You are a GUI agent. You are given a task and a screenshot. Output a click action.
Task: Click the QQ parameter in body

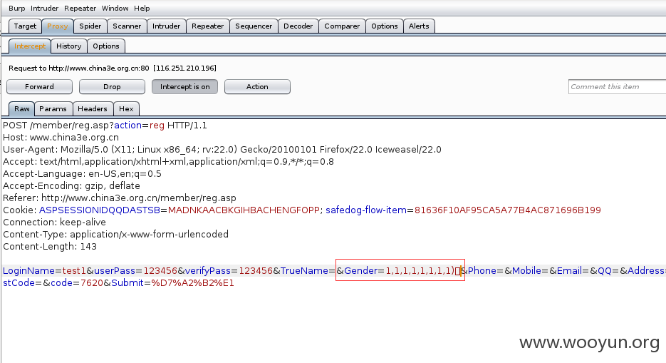tap(605, 271)
